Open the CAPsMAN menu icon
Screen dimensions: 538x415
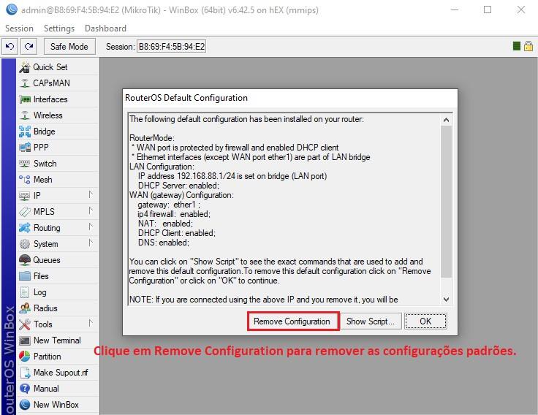tap(25, 83)
